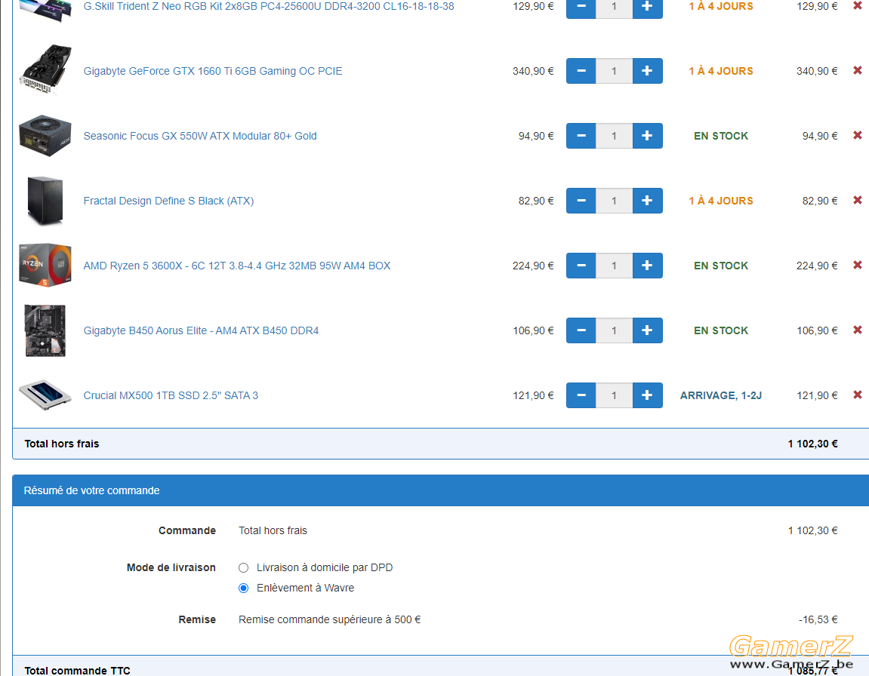The width and height of the screenshot is (869, 676).
Task: Click quantity field for Gigabyte GTX 1660 Ti
Action: pos(614,71)
